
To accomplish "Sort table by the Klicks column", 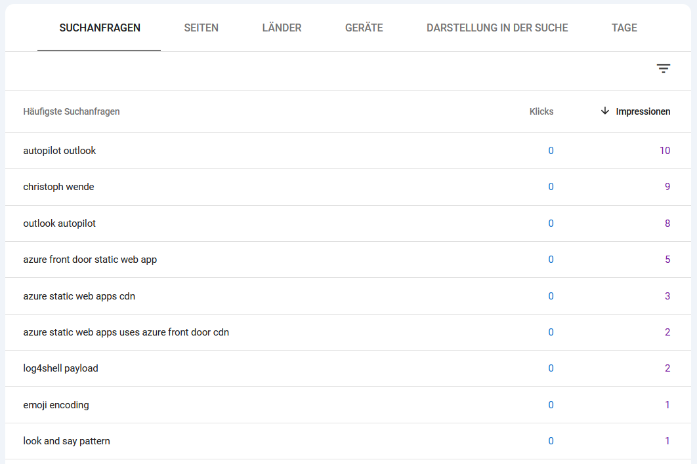I will click(541, 111).
